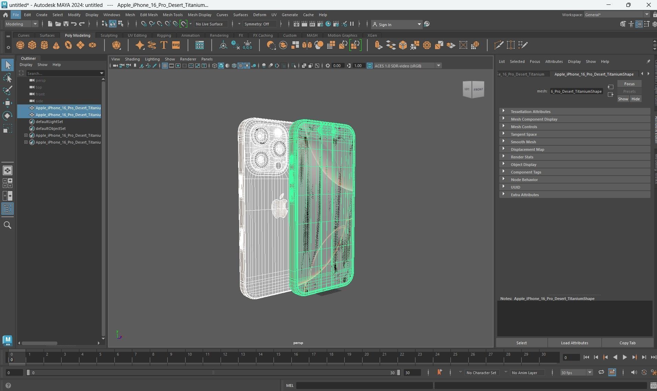Click the Outliner horizontal scrollbar
This screenshot has height=391, width=657.
click(40, 343)
